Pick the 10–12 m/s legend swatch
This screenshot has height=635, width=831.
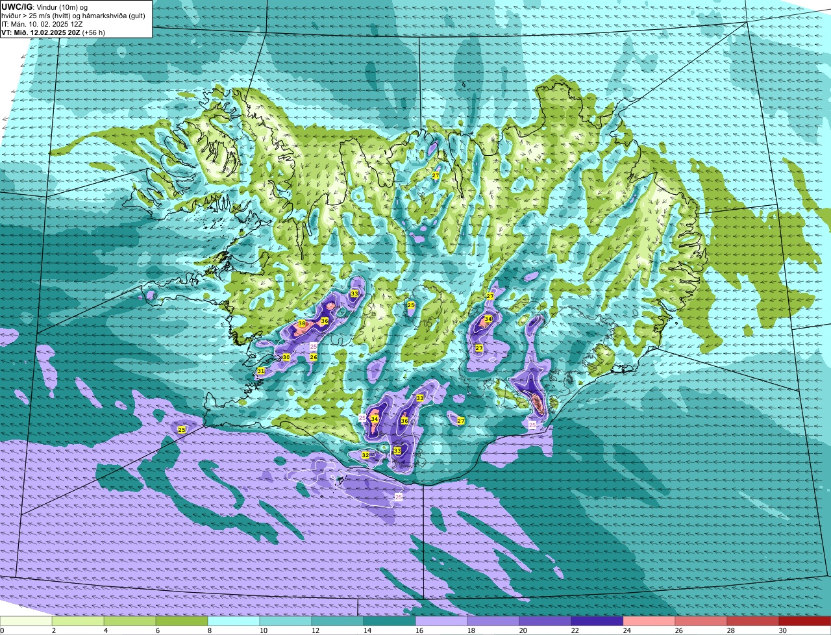pyautogui.click(x=286, y=621)
